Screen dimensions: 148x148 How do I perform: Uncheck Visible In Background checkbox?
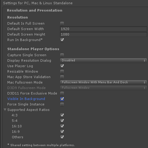pos(62,99)
